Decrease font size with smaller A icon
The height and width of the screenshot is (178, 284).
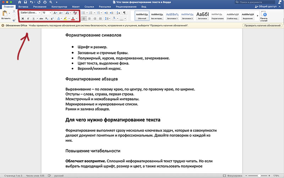tap(61, 13)
